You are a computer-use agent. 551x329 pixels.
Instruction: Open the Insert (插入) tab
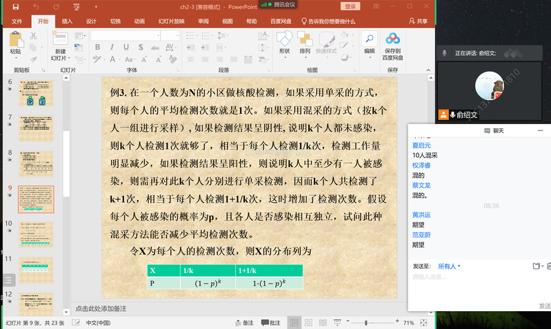point(67,21)
